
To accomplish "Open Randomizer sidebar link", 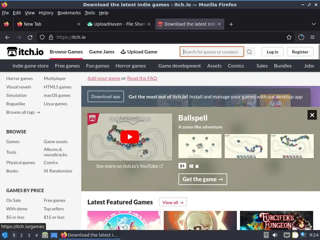I will tap(58, 171).
